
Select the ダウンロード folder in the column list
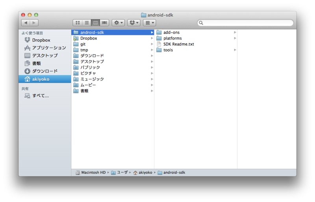[x=113, y=55]
